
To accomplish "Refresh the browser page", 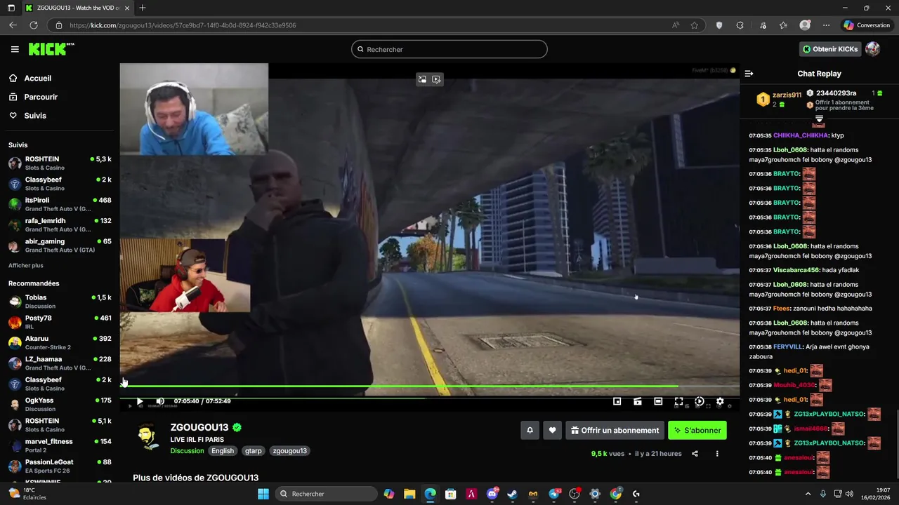I will 33,25.
